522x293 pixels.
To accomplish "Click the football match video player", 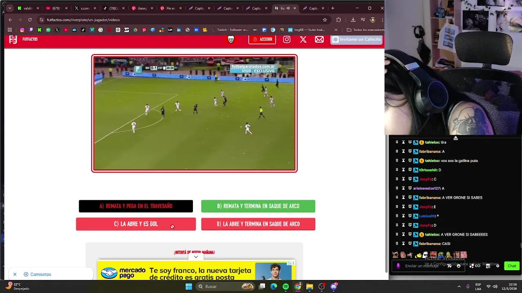I will tap(195, 113).
